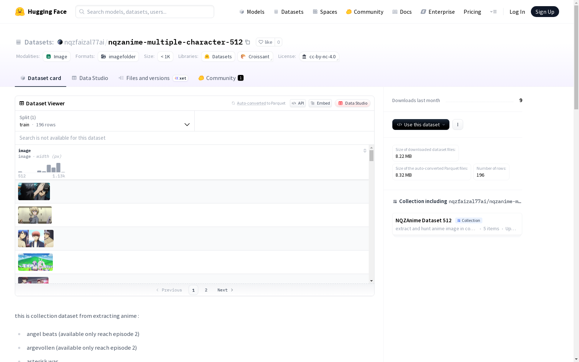The height and width of the screenshot is (362, 579).
Task: Go to the Pricing page
Action: 472,12
